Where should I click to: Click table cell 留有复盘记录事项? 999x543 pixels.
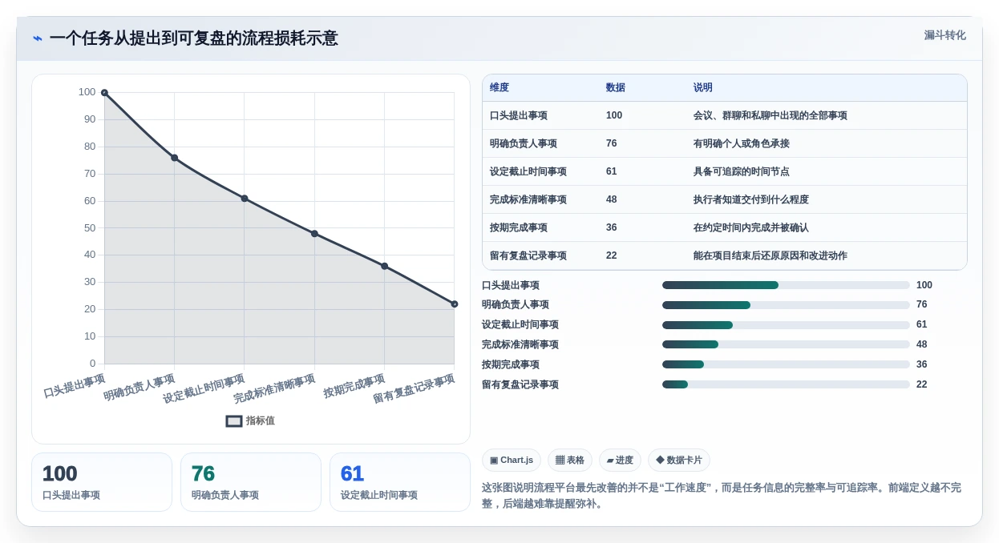click(528, 255)
